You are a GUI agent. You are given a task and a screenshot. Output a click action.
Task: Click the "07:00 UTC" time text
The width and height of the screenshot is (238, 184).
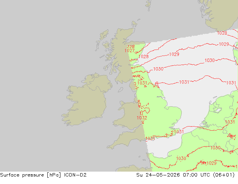[x=196, y=175]
